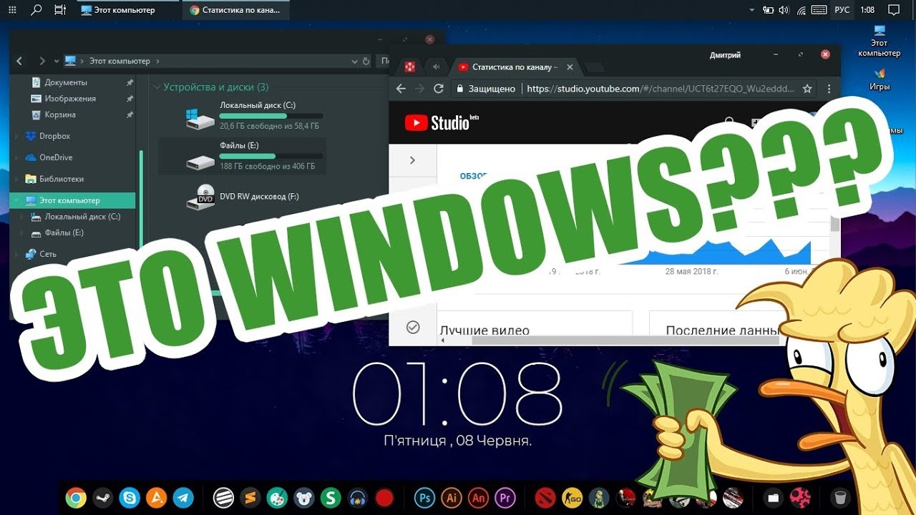The image size is (916, 515).
Task: Click the red record circle in dock
Action: [x=384, y=497]
